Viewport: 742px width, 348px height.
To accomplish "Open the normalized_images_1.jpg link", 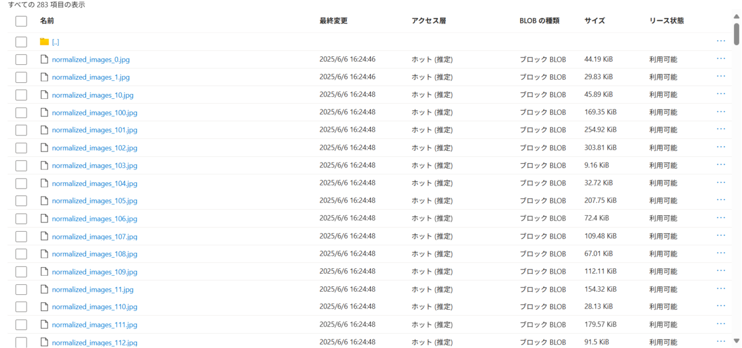I will [x=91, y=77].
